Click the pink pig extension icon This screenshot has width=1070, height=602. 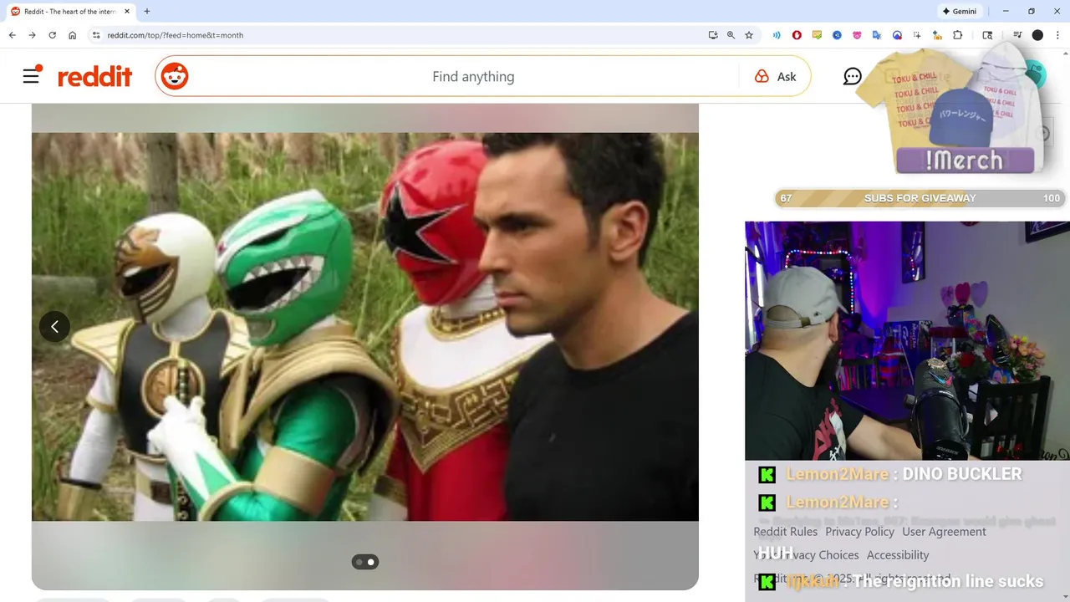coord(857,35)
